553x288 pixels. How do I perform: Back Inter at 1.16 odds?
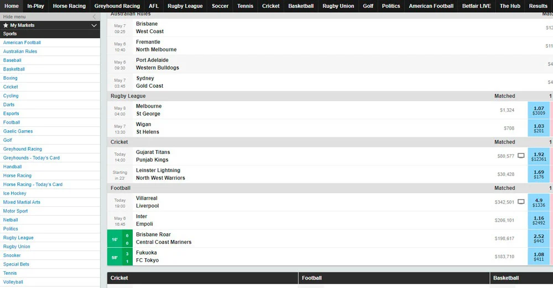539,220
